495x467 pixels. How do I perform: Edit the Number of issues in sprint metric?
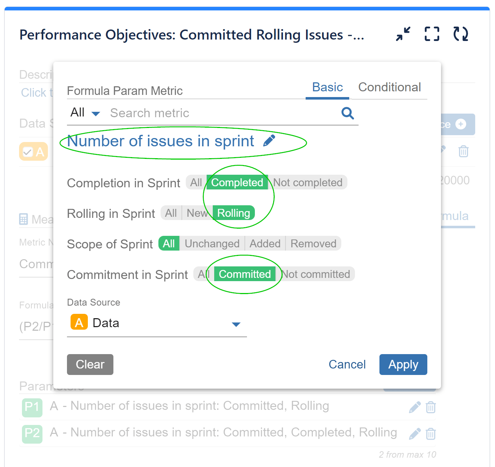coord(269,140)
